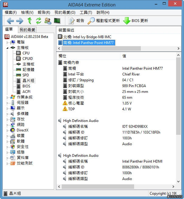Click 驅動程式更新 driver update button
The height and width of the screenshot is (199, 184).
[x=104, y=21]
